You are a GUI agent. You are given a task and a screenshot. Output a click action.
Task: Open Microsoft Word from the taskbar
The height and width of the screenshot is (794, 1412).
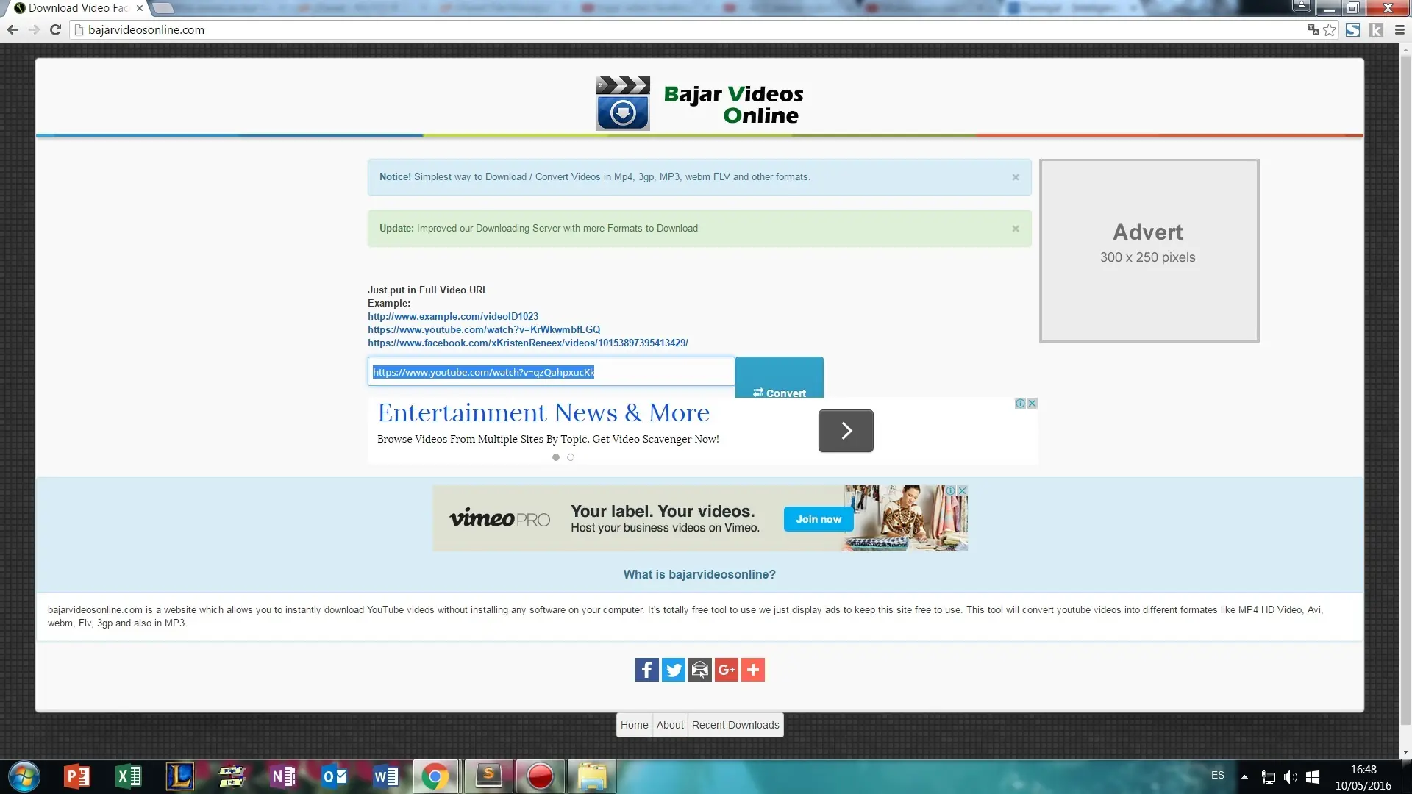click(x=385, y=776)
